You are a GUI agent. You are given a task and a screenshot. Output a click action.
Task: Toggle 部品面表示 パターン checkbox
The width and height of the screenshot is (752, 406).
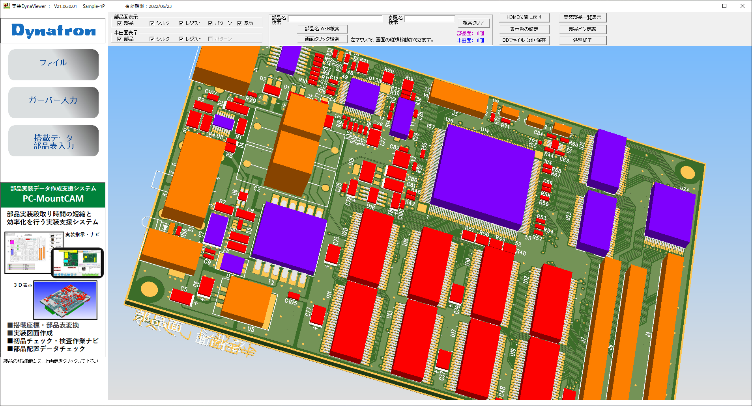[210, 23]
